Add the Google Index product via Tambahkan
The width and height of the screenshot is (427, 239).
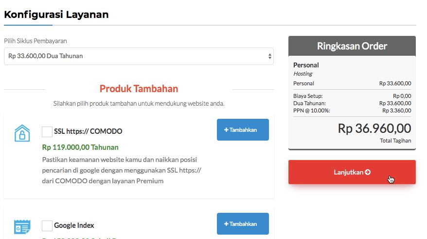pos(243,224)
